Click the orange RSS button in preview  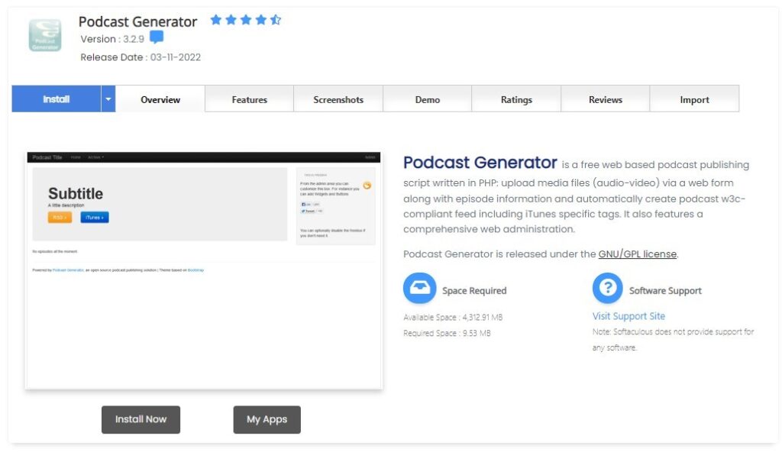(60, 218)
